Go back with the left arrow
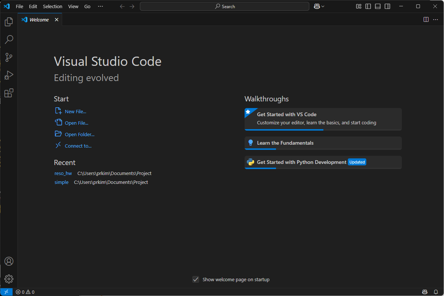Viewport: 444px width, 296px height. 122,6
